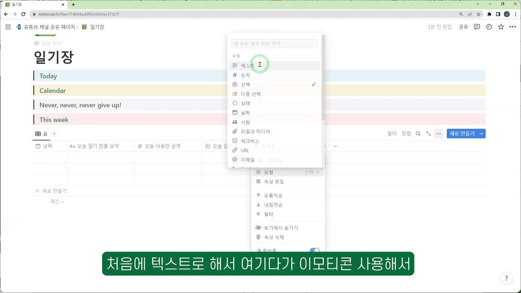Viewport: 521px width, 293px height.
Task: Click the blue 새로 만들기 button
Action: click(462, 134)
